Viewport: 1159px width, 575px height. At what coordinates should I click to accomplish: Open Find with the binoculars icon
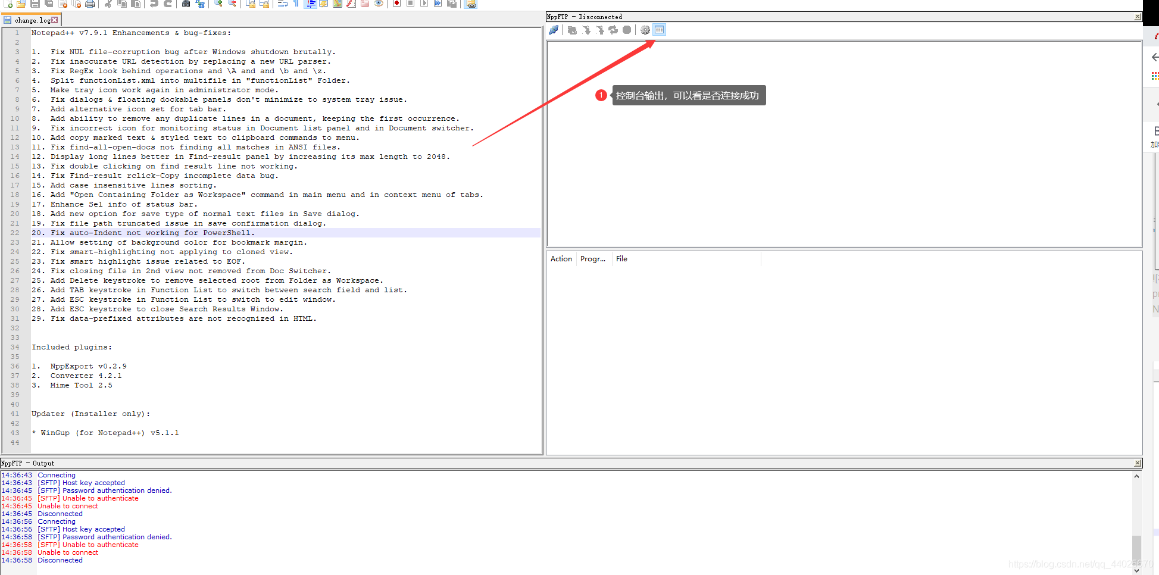(x=186, y=4)
